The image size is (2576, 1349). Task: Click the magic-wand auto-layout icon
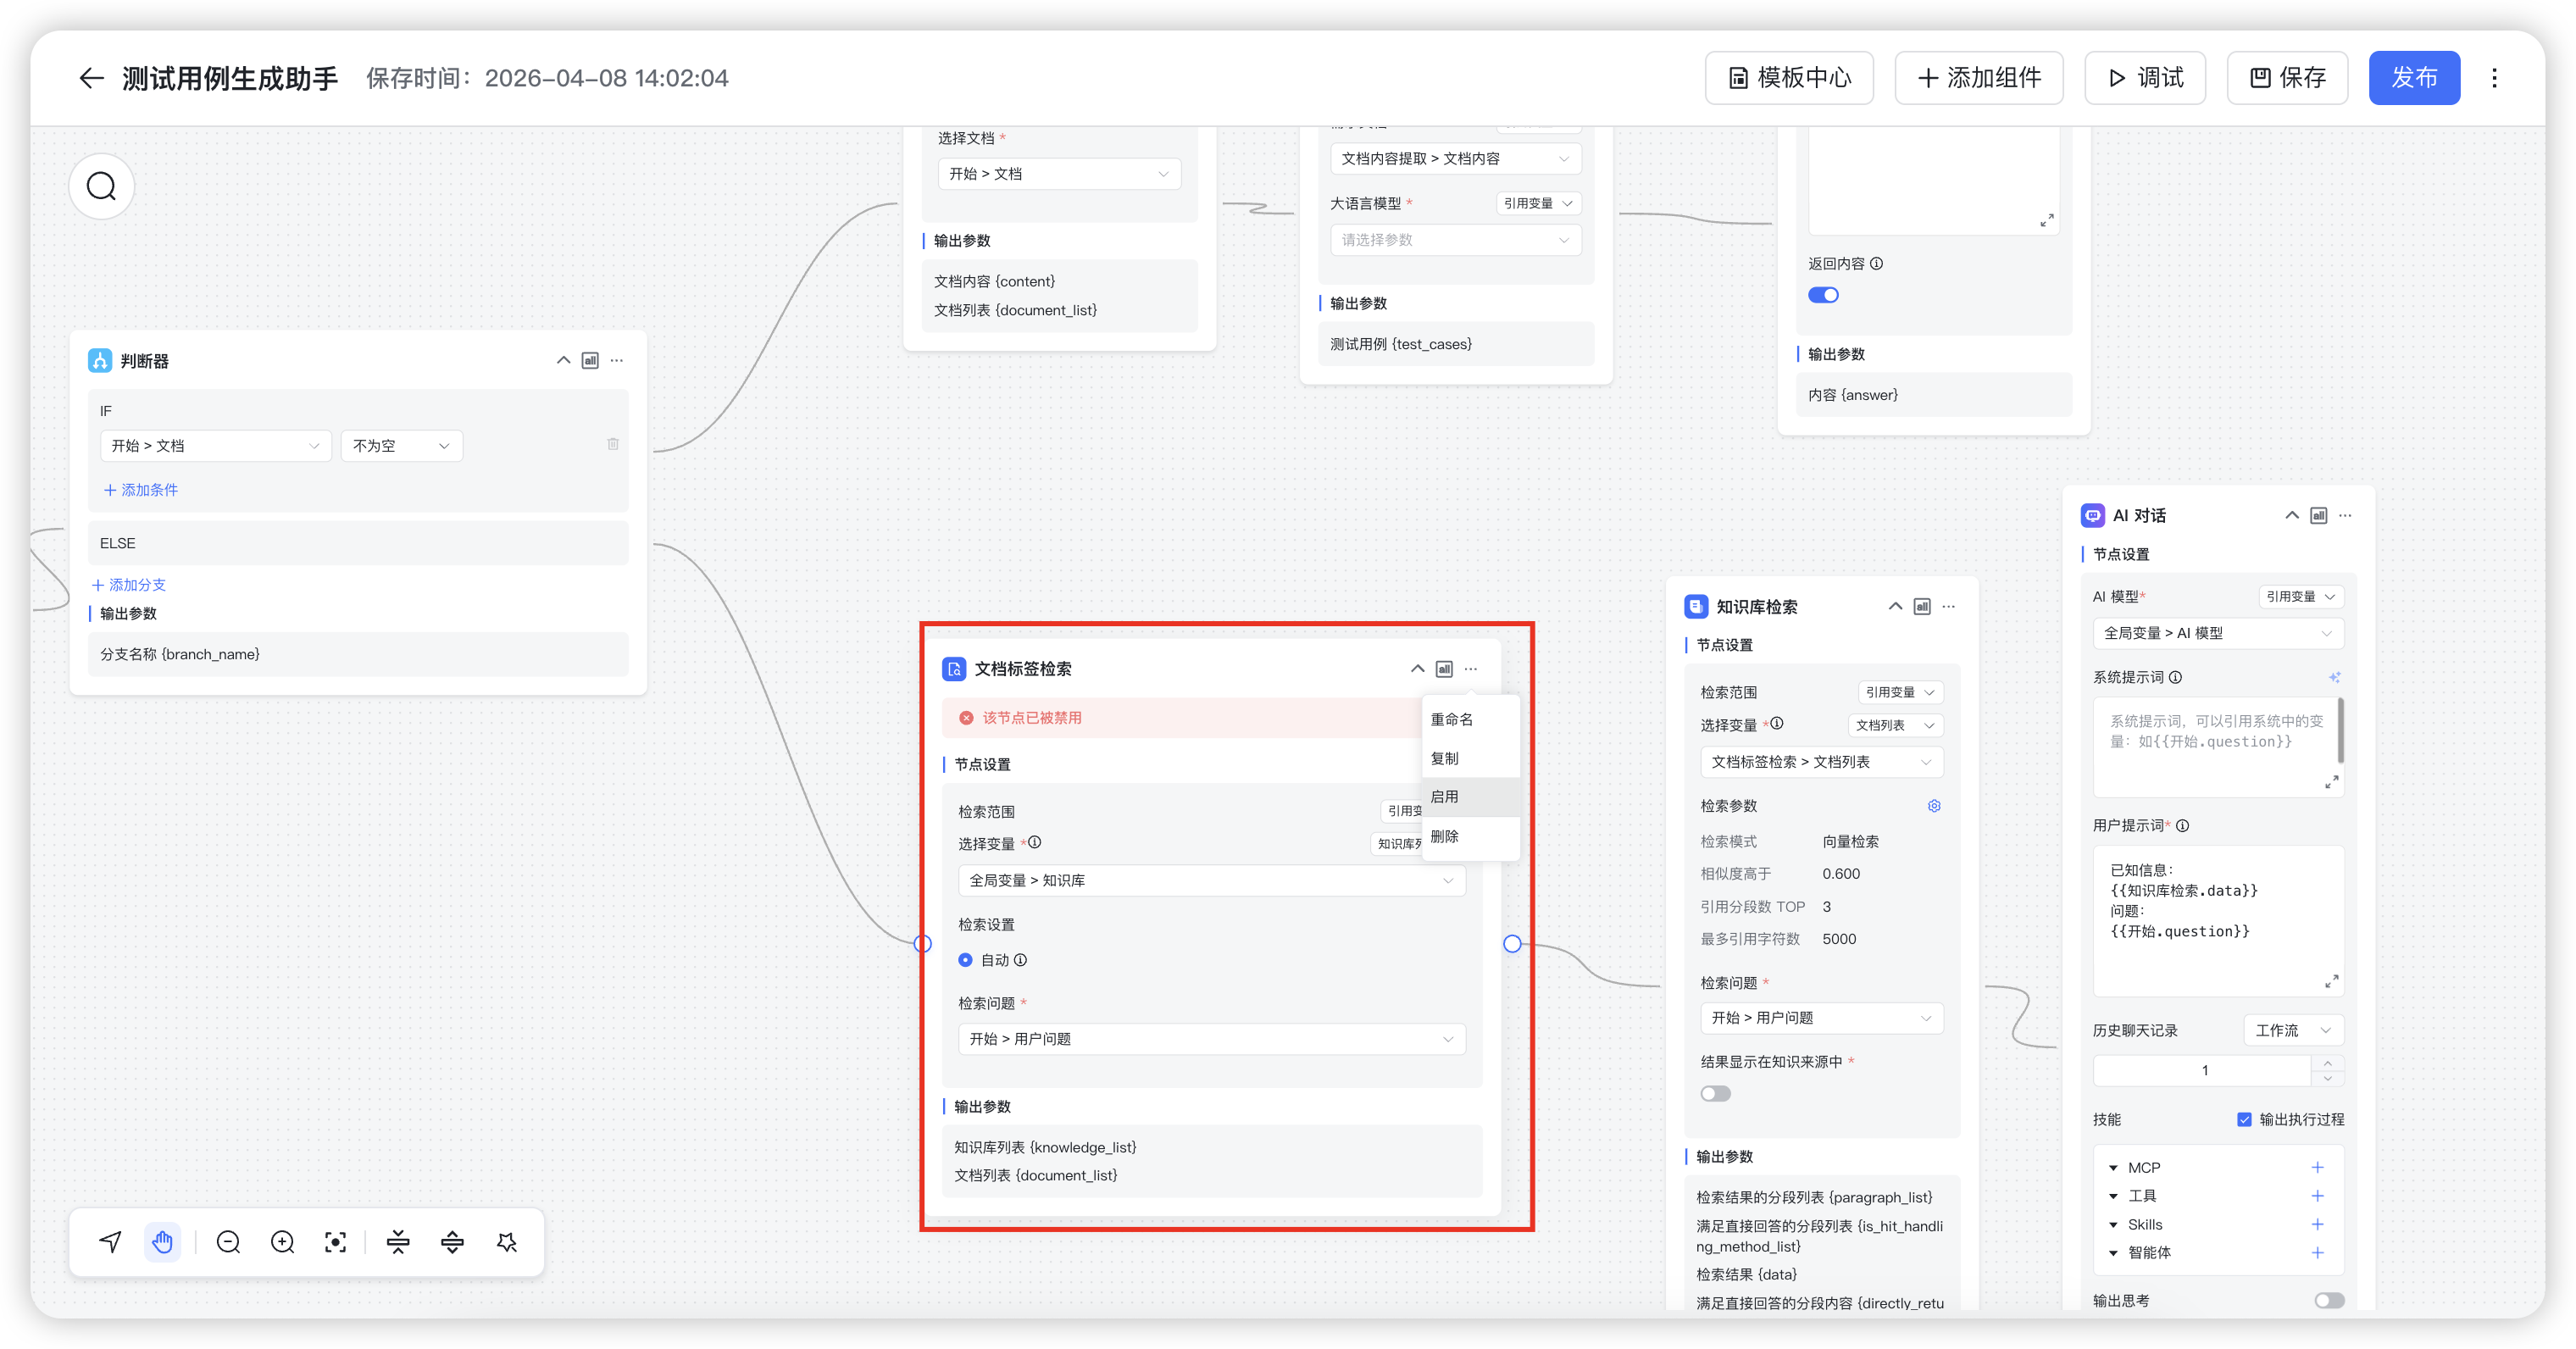pyautogui.click(x=507, y=1242)
